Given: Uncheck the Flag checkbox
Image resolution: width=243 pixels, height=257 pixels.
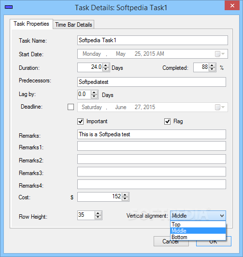Looking at the screenshot, I should [x=167, y=121].
